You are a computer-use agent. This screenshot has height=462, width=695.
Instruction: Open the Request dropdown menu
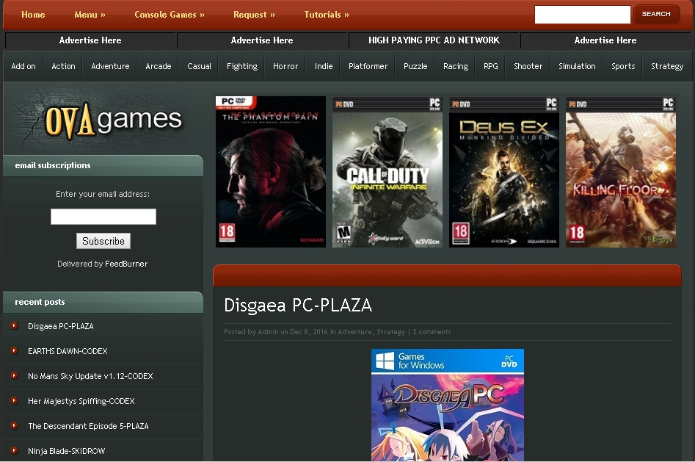pos(254,14)
